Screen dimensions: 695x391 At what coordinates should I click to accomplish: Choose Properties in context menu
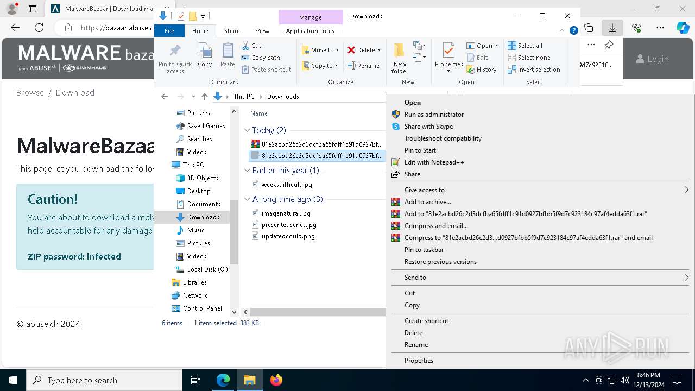pos(419,361)
